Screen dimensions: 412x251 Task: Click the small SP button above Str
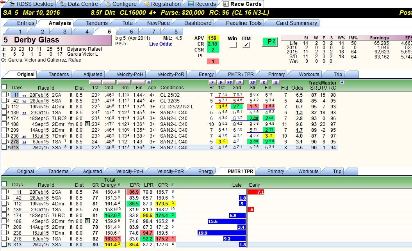[x=253, y=82]
